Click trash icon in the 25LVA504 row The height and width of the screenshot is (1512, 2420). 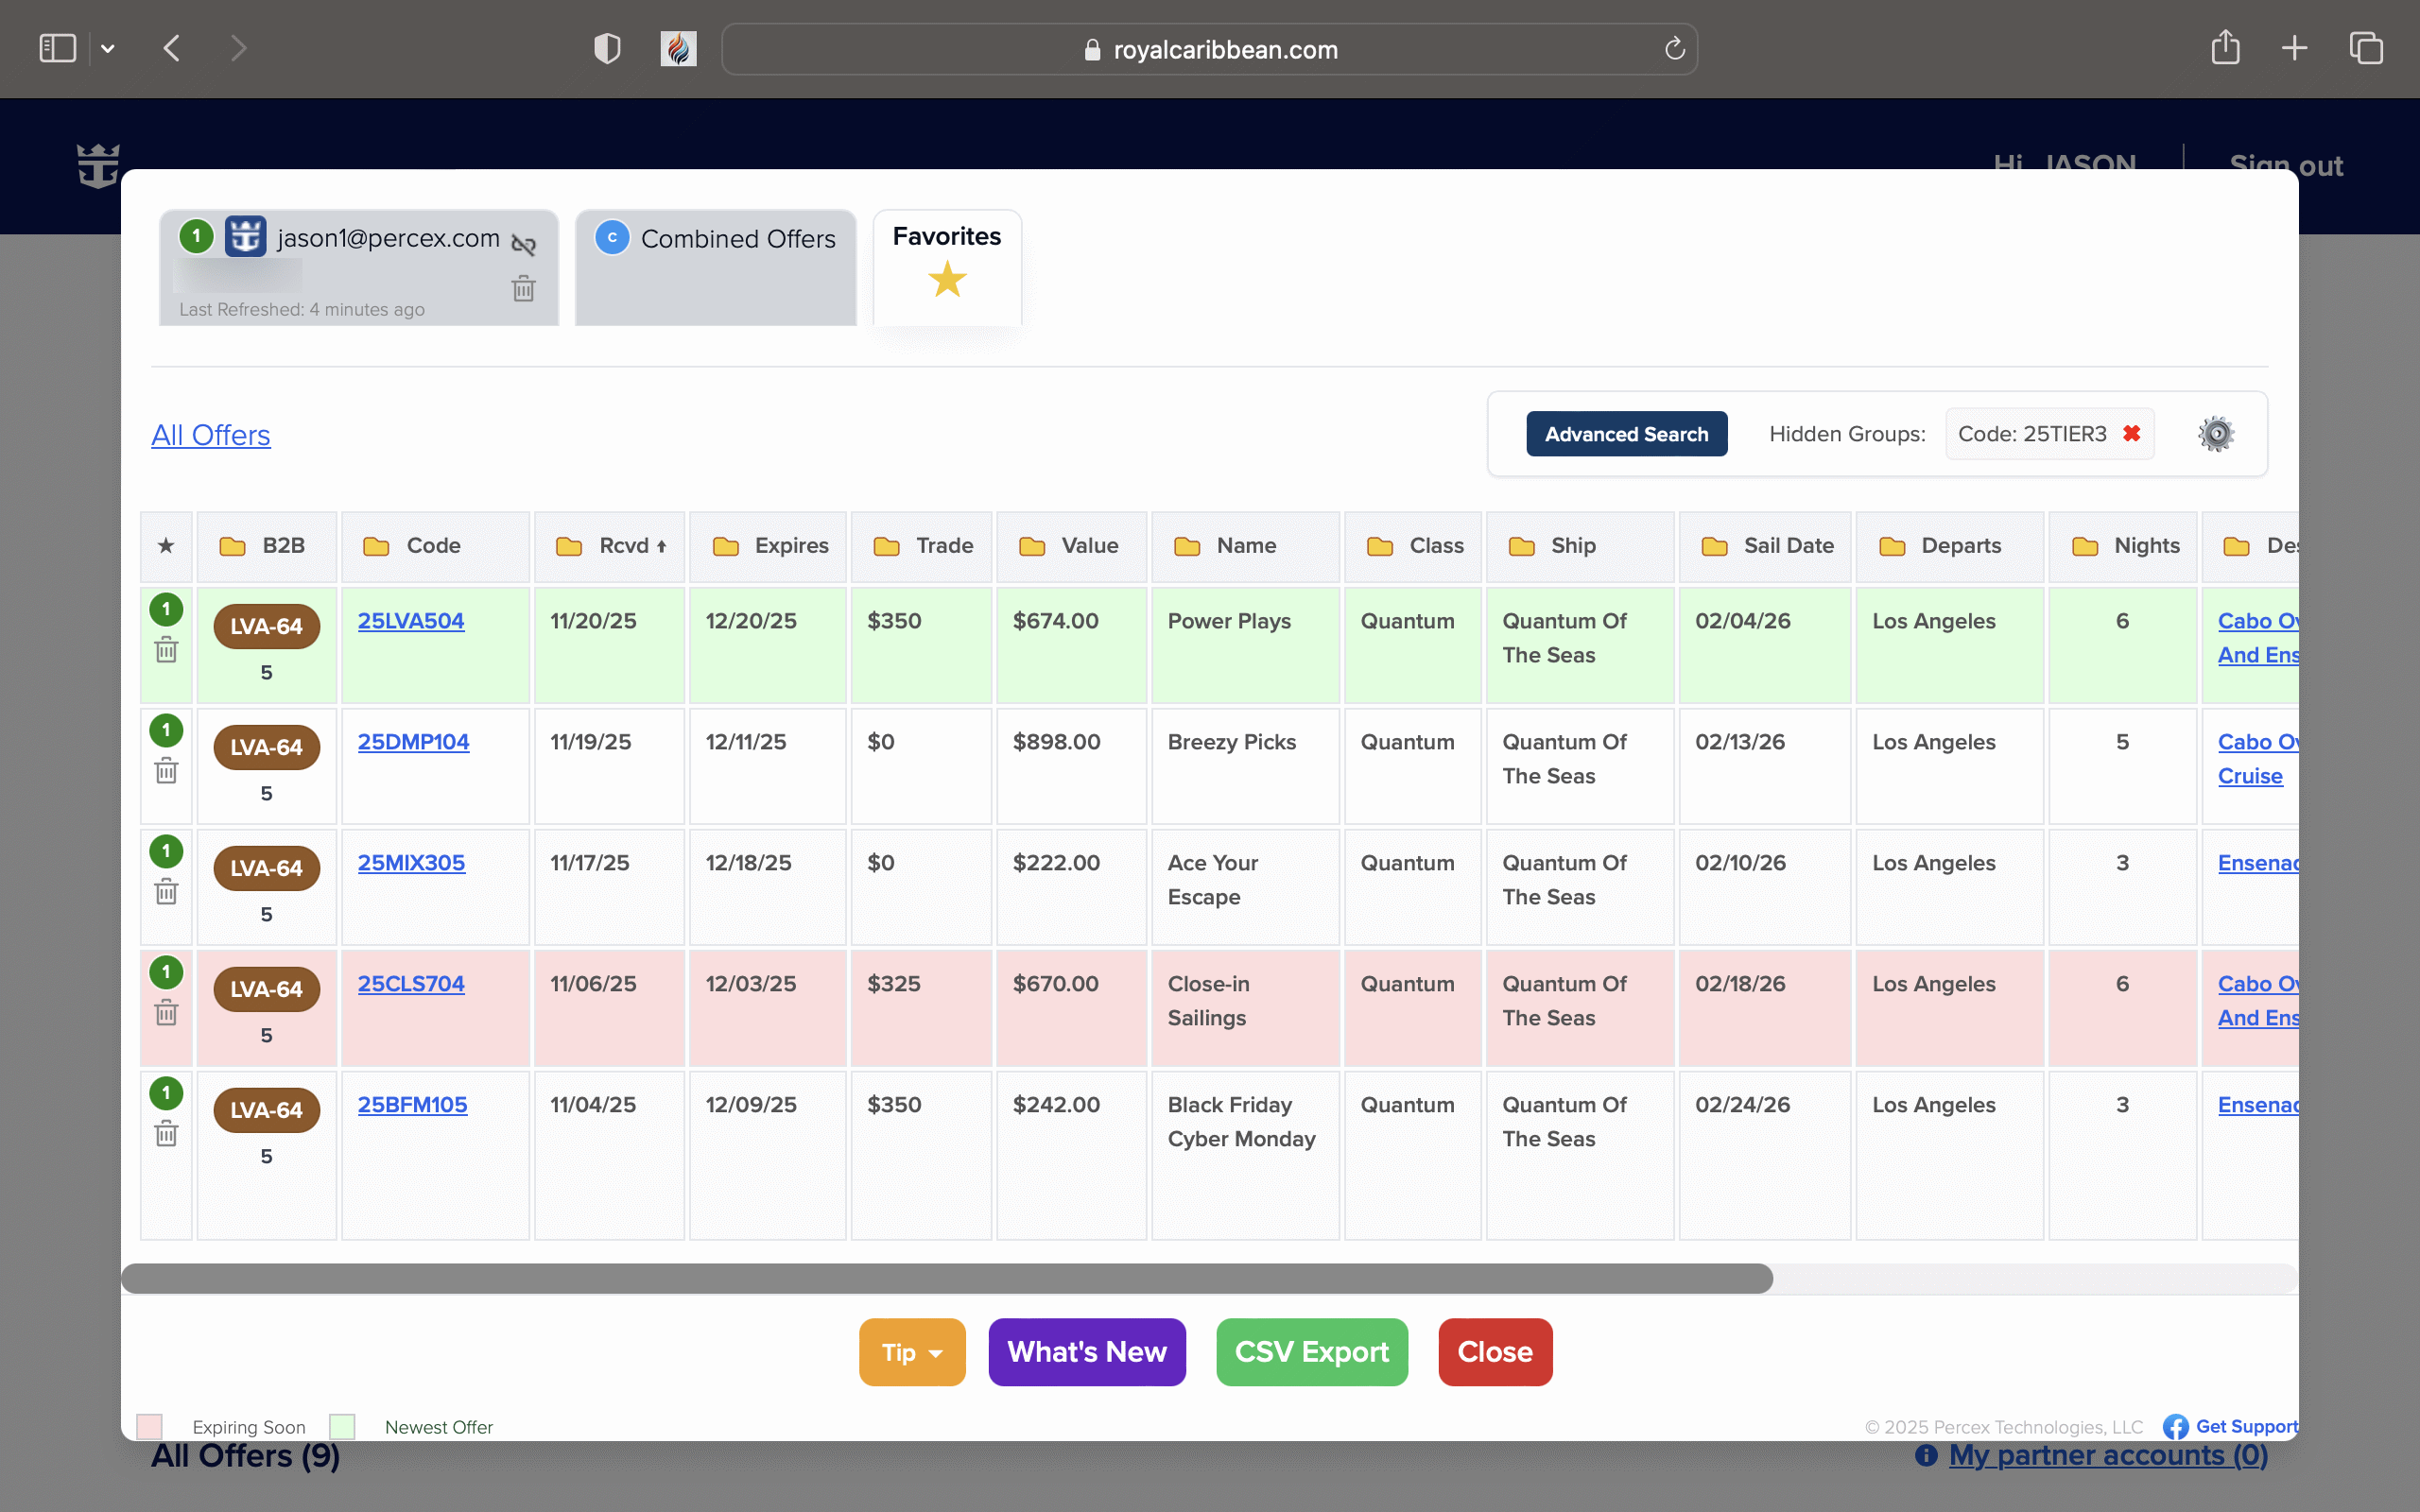coord(166,650)
